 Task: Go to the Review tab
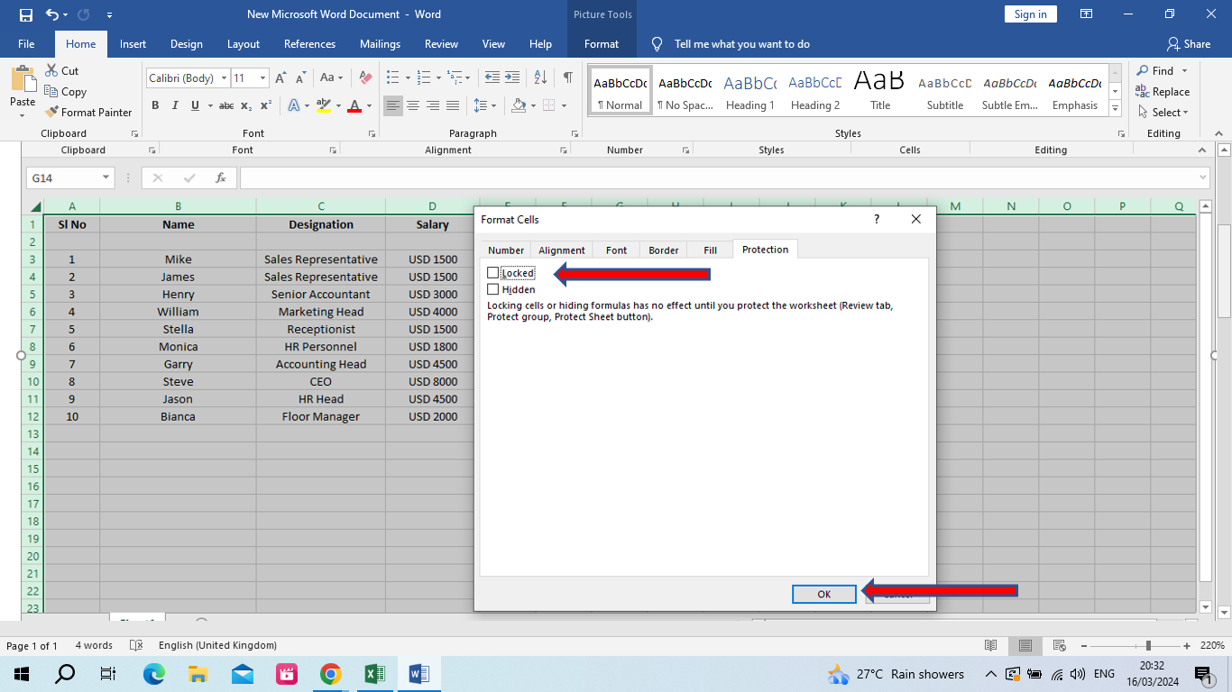click(x=441, y=44)
